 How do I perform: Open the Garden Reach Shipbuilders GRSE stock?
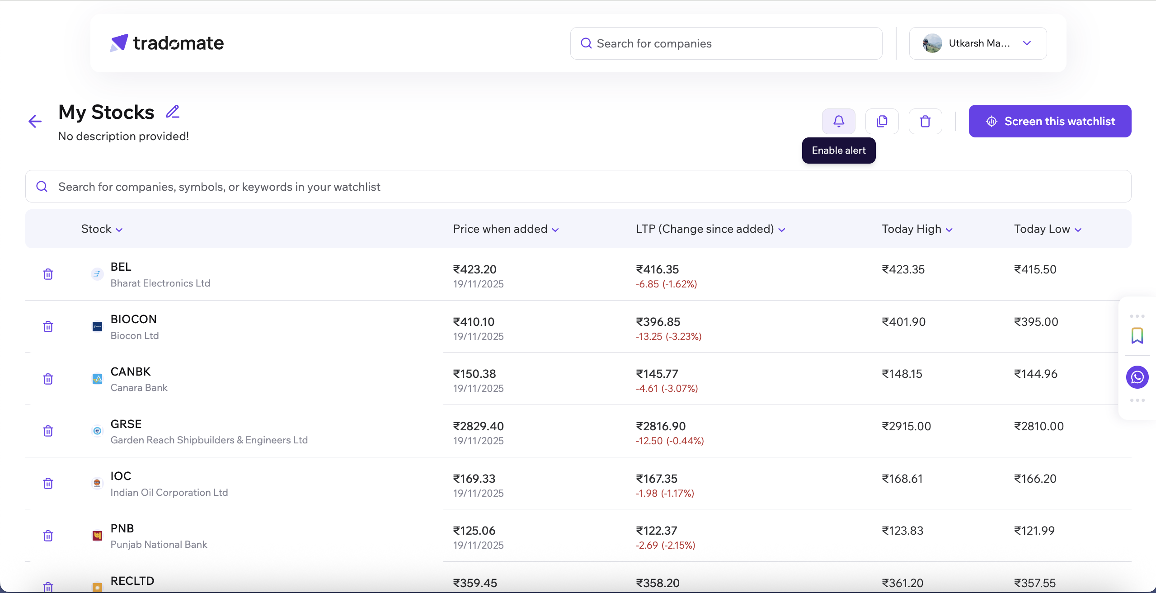(x=126, y=424)
